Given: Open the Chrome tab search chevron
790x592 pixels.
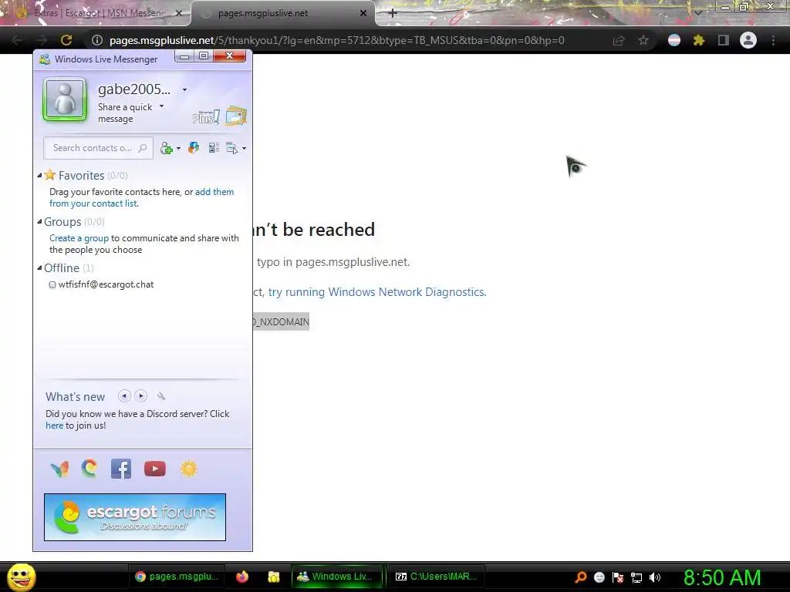Looking at the screenshot, I should coord(697,12).
